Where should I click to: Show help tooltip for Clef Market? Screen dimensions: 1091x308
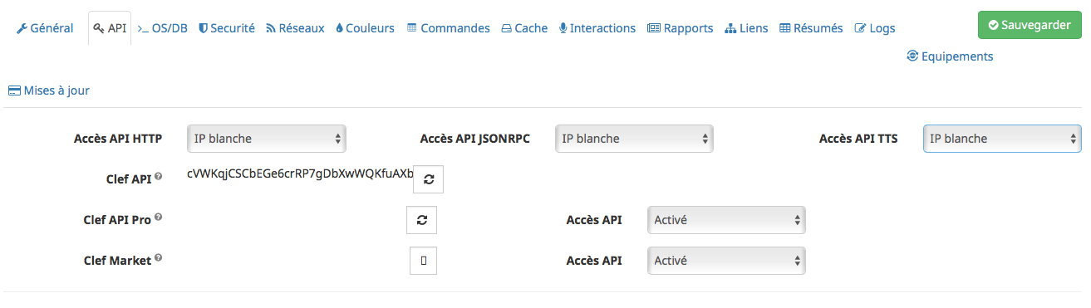158,258
